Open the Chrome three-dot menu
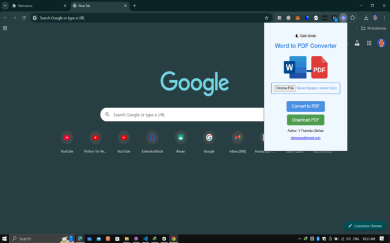 (385, 18)
